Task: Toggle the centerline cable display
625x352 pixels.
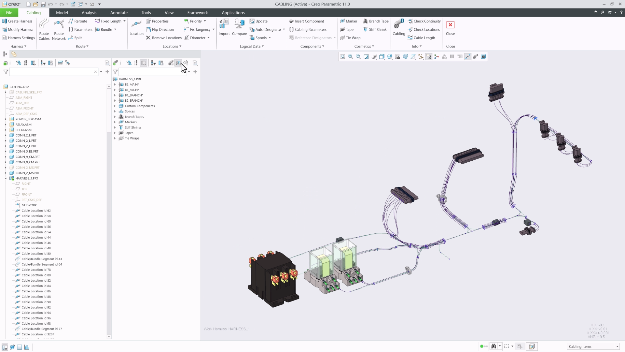Action: 468,57
